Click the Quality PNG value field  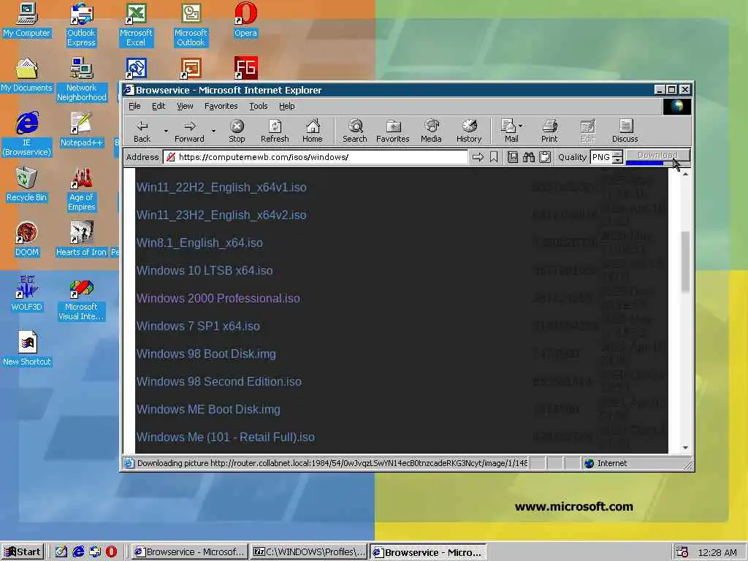click(x=601, y=157)
